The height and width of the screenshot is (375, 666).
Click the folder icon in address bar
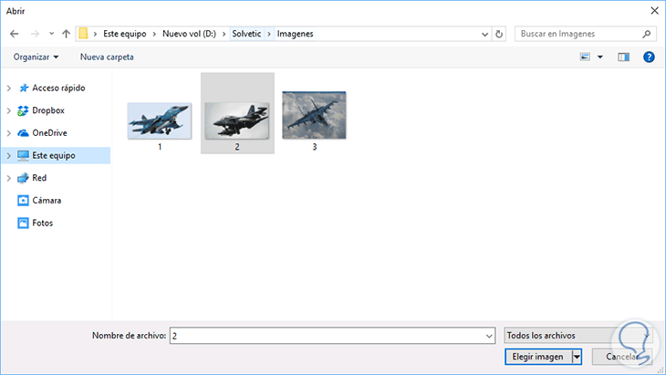(83, 34)
